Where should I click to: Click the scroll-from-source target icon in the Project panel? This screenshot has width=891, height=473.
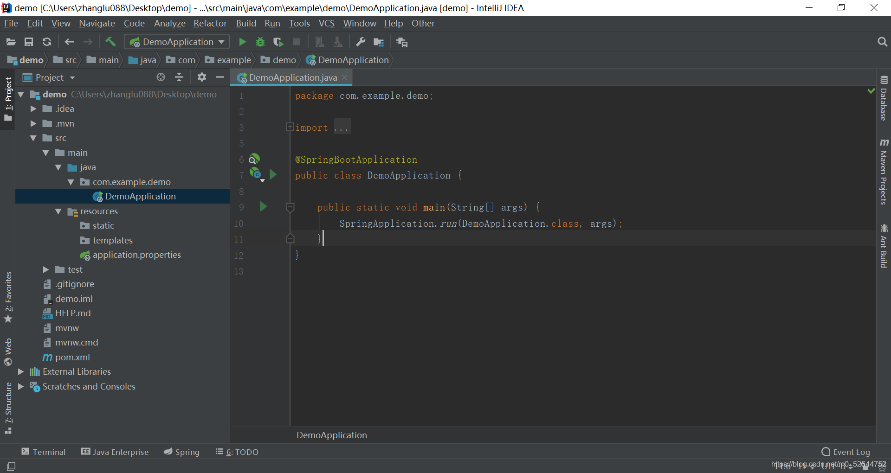click(161, 77)
